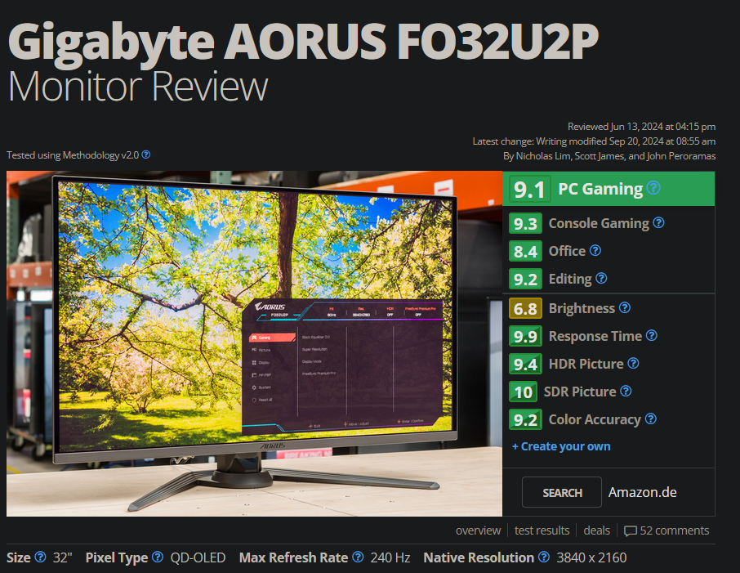Click the Amazon.de retailer name
Viewport: 740px width, 573px height.
(x=642, y=492)
